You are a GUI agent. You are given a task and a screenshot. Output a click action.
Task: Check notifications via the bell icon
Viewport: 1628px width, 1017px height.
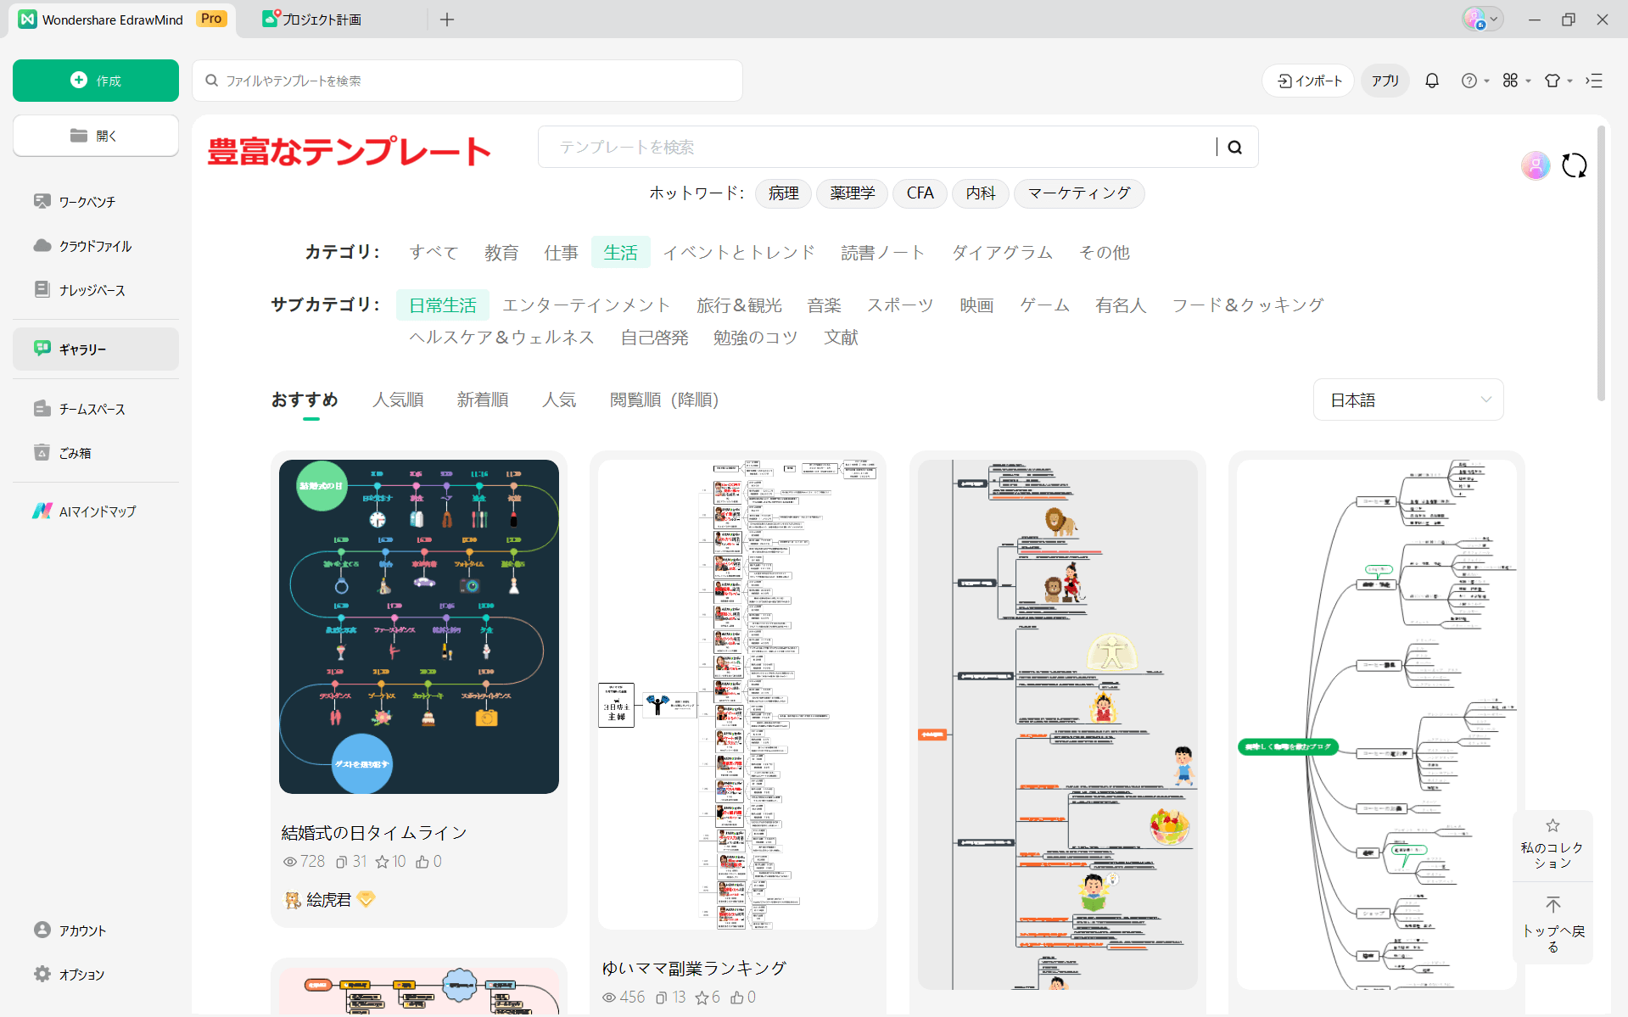(1431, 80)
